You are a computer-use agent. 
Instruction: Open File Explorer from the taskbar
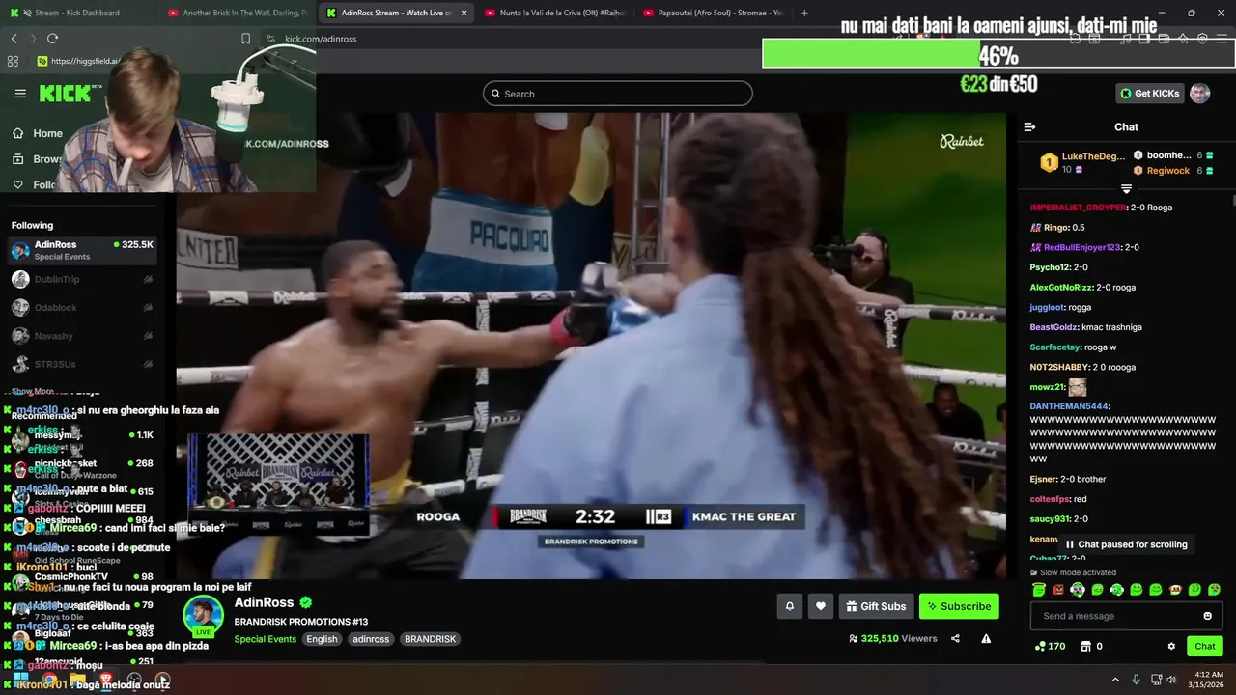coord(77,680)
